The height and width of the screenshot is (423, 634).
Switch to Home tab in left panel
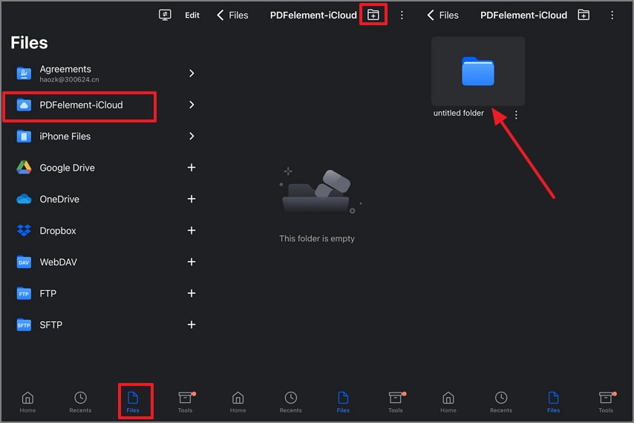[x=27, y=402]
